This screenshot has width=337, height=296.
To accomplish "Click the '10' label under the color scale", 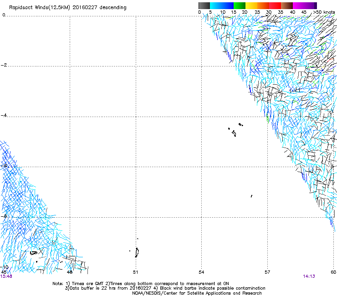I will pos(223,12).
